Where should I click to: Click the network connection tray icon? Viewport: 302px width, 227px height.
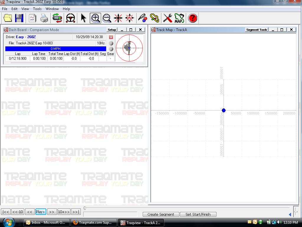pos(274,222)
